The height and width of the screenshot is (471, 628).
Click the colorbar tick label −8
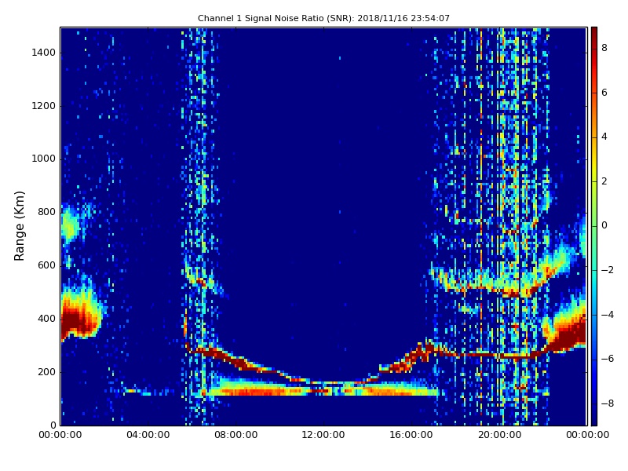pos(608,403)
